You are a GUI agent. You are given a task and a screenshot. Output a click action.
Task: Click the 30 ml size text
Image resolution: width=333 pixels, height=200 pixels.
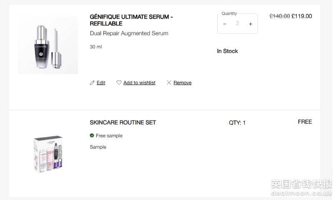(x=96, y=47)
